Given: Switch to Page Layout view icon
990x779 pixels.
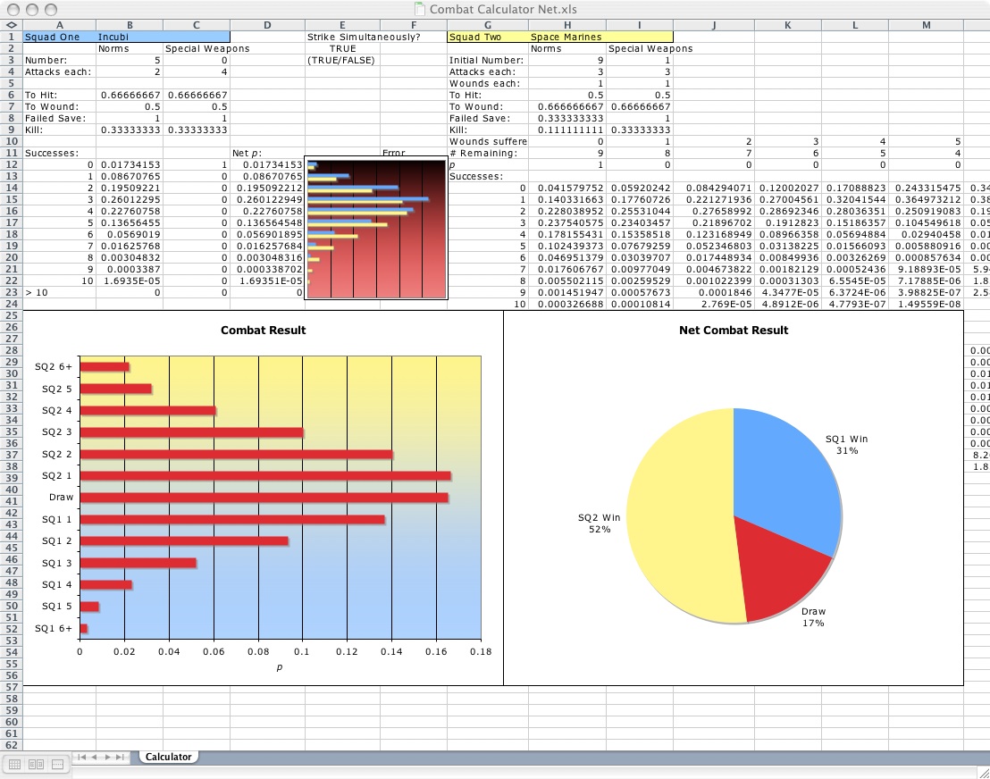Looking at the screenshot, I should pyautogui.click(x=36, y=765).
